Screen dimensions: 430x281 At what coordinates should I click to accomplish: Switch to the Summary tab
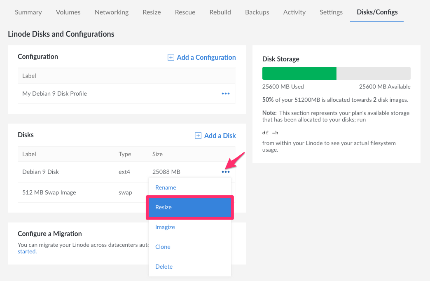[x=28, y=12]
